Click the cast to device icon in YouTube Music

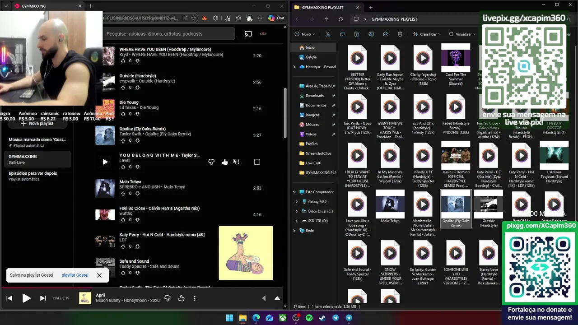[x=248, y=34]
